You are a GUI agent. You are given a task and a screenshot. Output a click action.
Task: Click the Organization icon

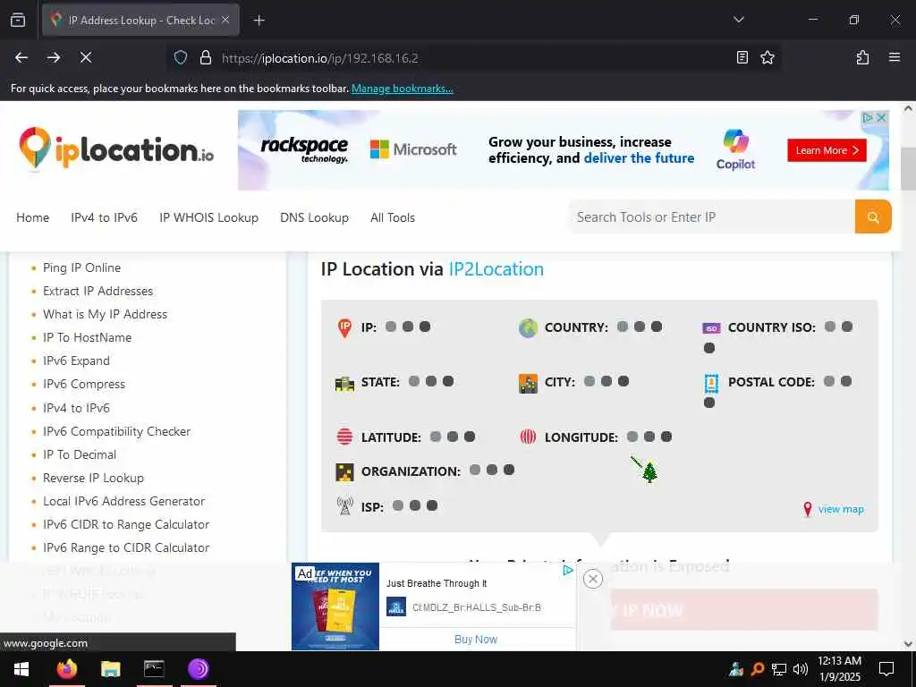click(344, 471)
